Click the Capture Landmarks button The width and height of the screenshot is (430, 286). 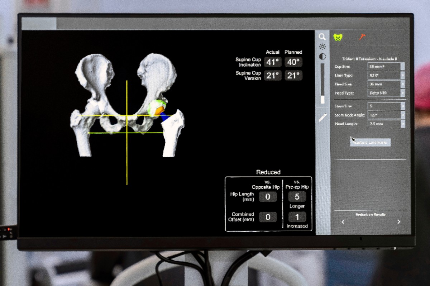tap(370, 142)
